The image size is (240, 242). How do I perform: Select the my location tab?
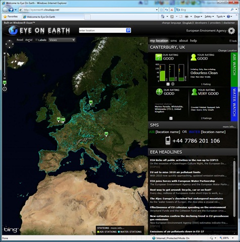159,41
